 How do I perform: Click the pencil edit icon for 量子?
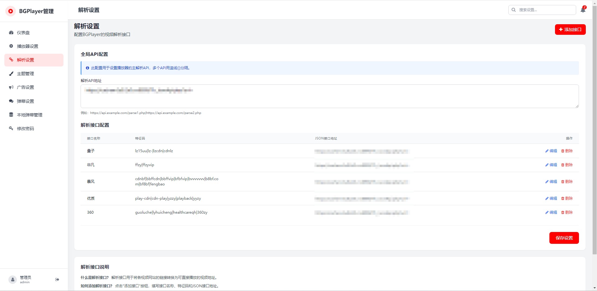coord(547,151)
